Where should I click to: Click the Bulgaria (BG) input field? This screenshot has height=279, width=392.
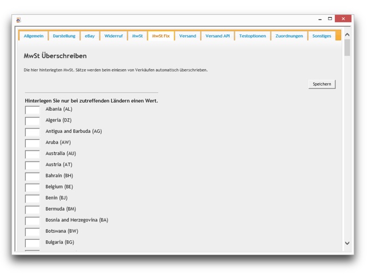click(32, 243)
